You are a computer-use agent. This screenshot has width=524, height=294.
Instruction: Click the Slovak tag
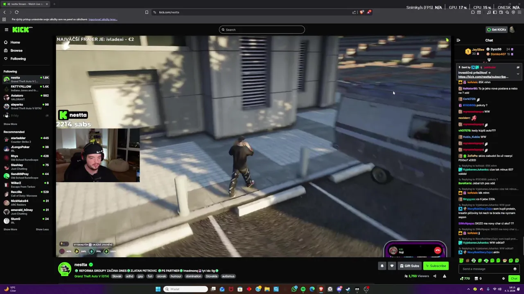(x=117, y=276)
